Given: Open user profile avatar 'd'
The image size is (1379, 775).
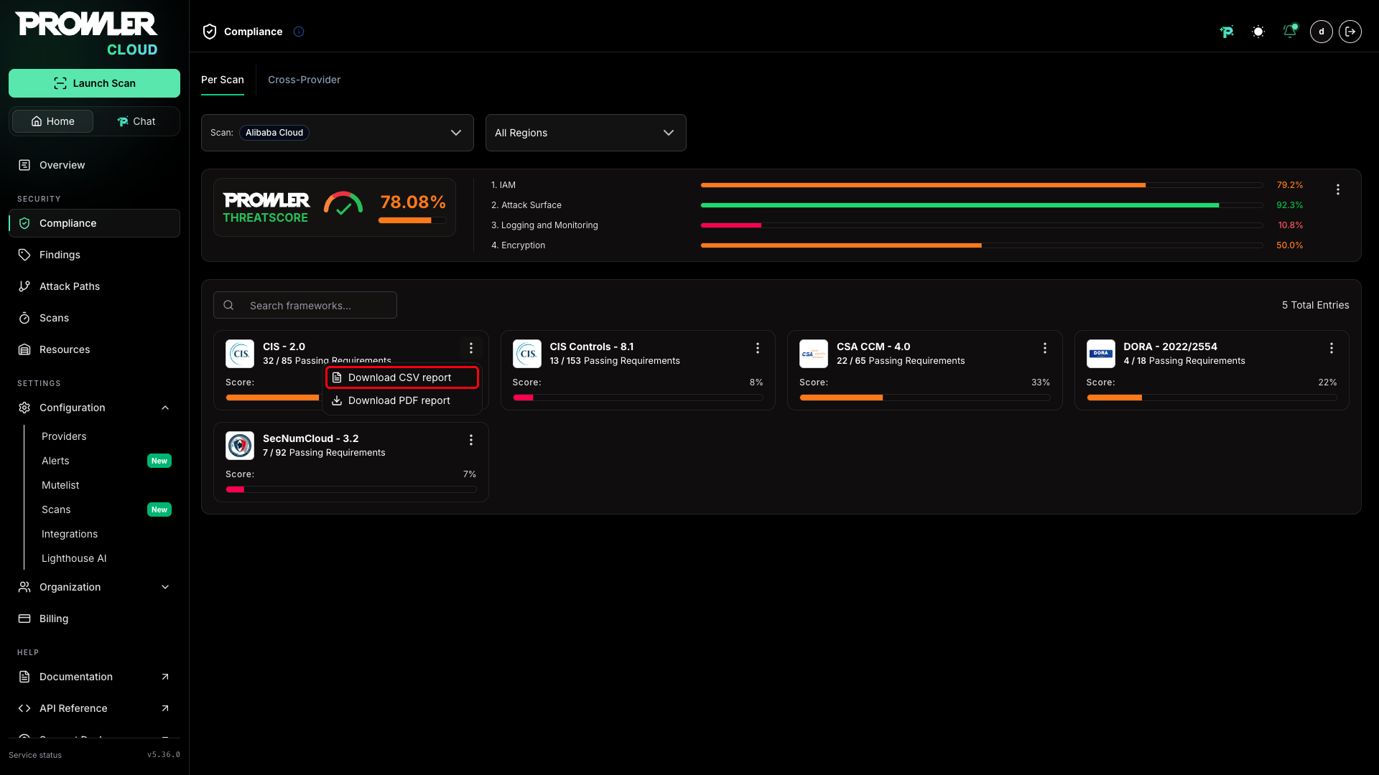Looking at the screenshot, I should (1322, 32).
